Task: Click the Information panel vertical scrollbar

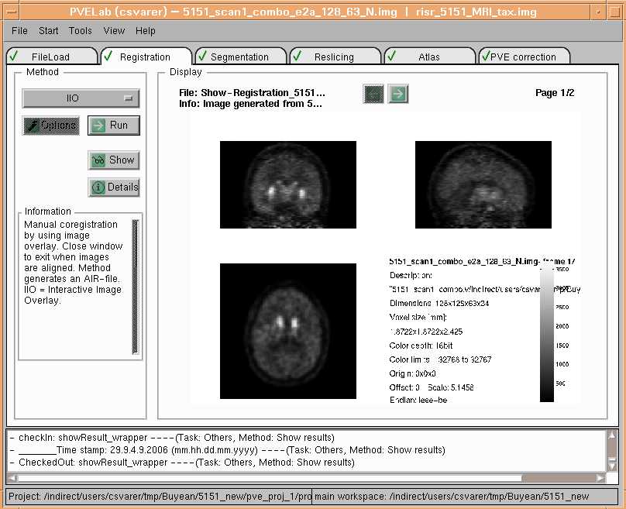Action: pos(135,287)
